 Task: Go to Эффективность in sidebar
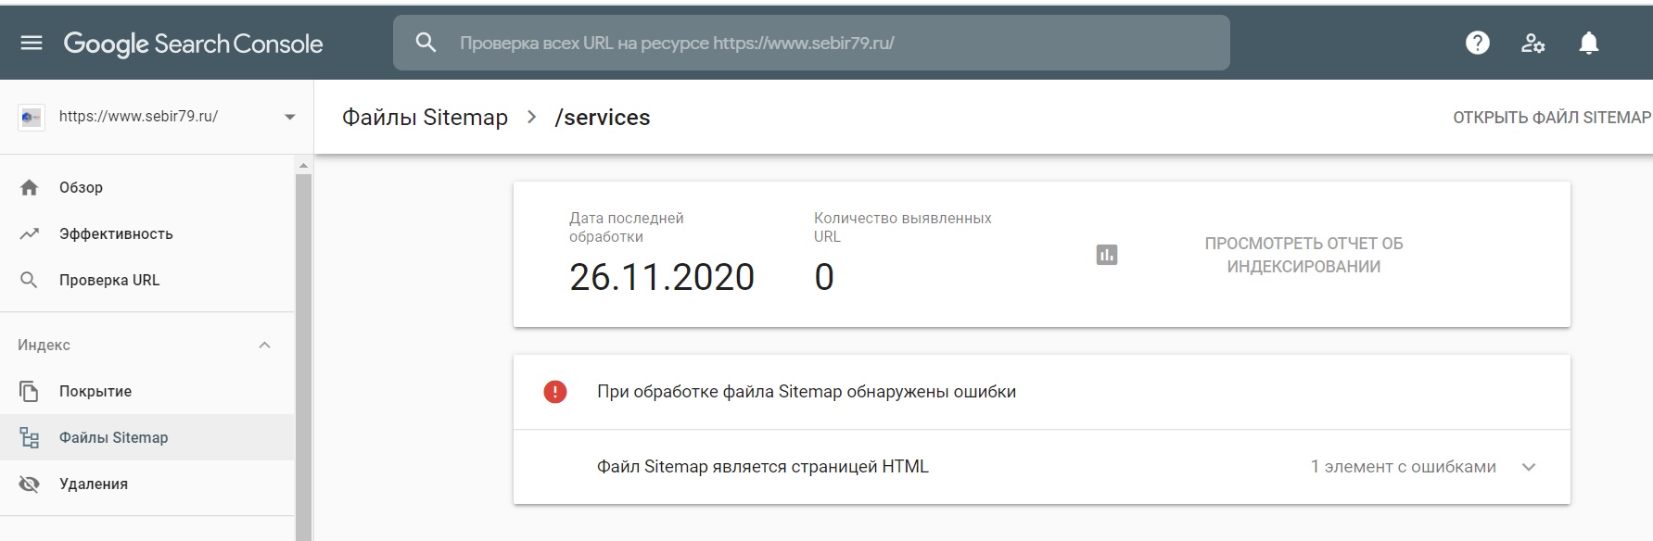(116, 234)
